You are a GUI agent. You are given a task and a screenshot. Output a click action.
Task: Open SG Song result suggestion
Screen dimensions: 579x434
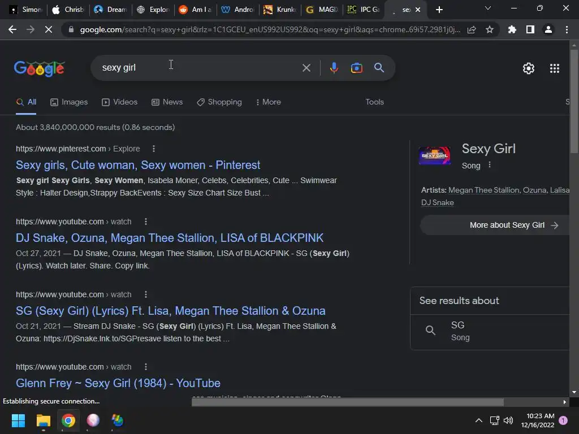tap(490, 331)
